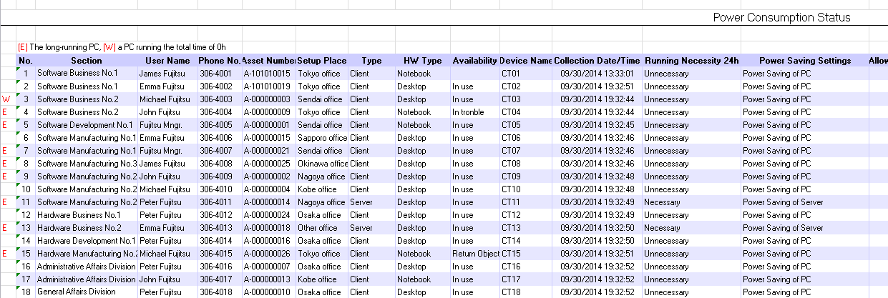Click the Availability column header
Viewport: 888px width, 298px height.
474,61
